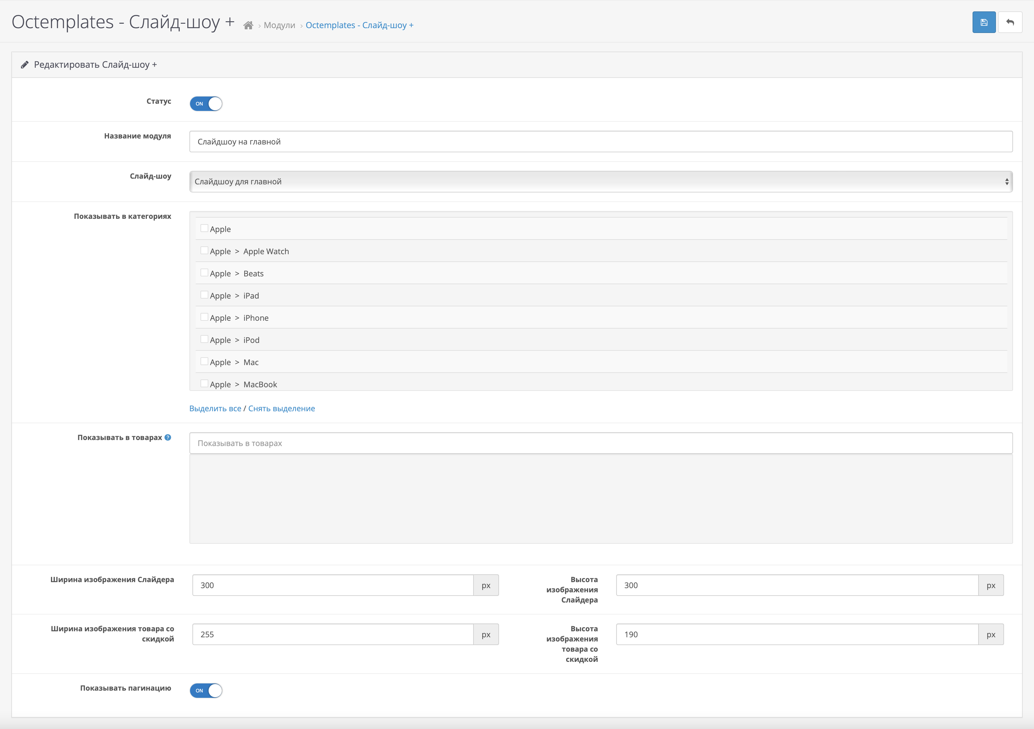Click the Показывать в товарах input
Viewport: 1034px width, 729px height.
(x=600, y=443)
